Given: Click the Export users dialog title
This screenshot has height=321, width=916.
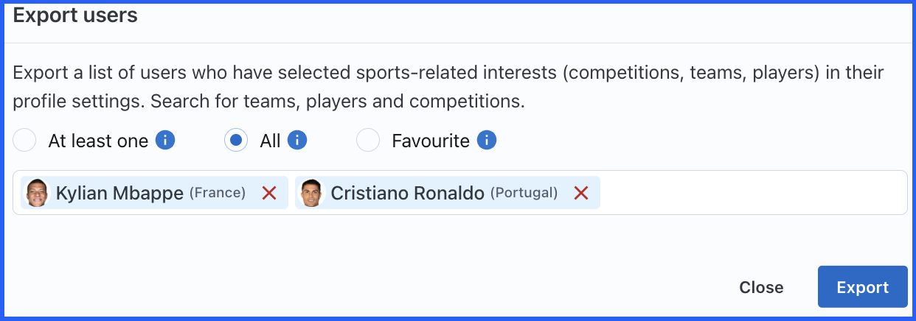Looking at the screenshot, I should (75, 15).
